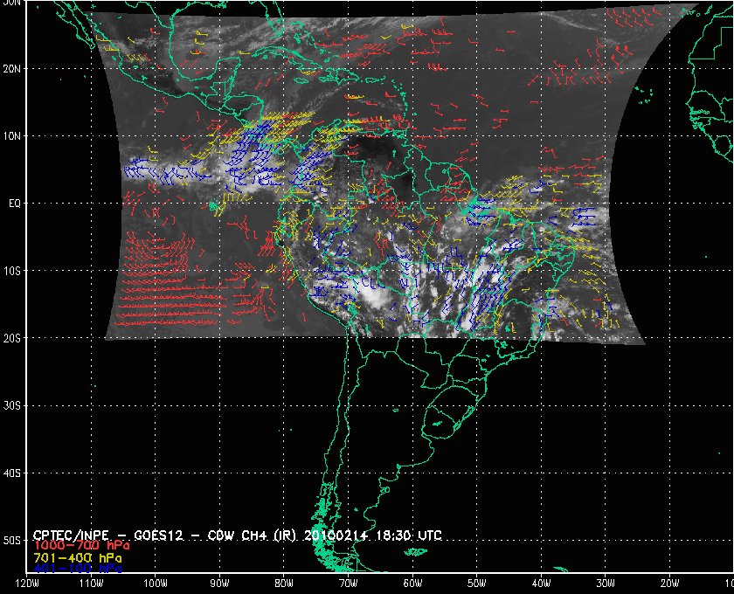
Task: Click the red 1000-700 hPa legend entry
Action: (x=81, y=546)
